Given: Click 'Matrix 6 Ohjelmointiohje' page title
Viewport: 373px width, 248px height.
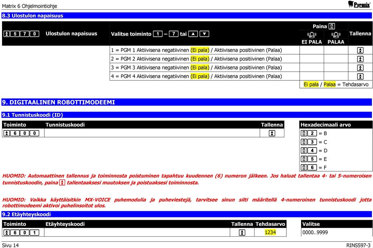Looking at the screenshot, I should coord(30,6).
